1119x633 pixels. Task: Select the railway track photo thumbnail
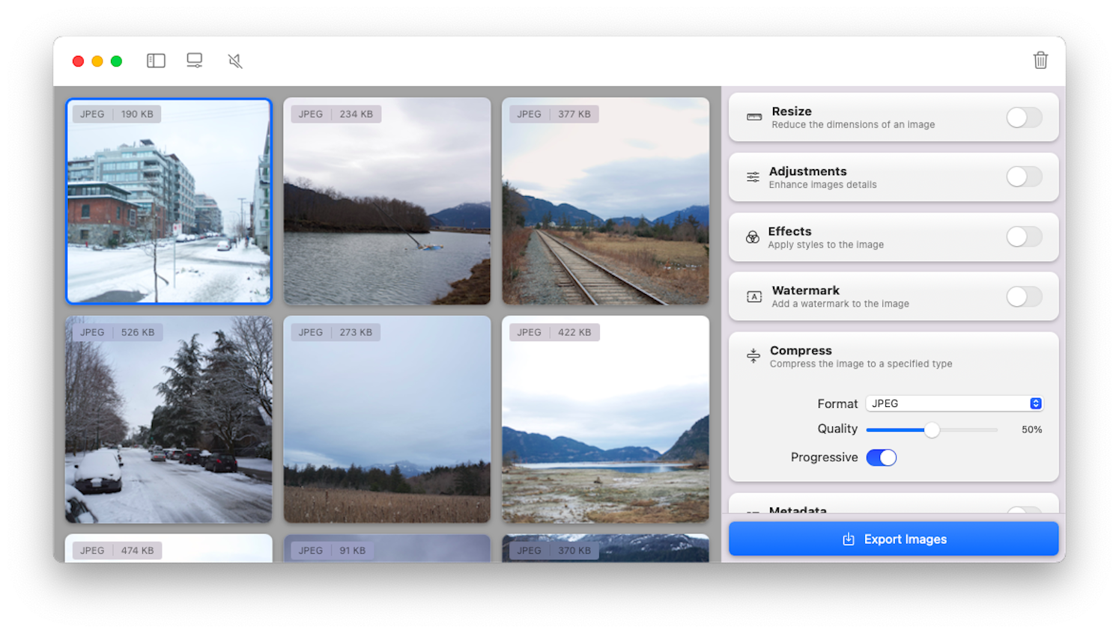[605, 201]
